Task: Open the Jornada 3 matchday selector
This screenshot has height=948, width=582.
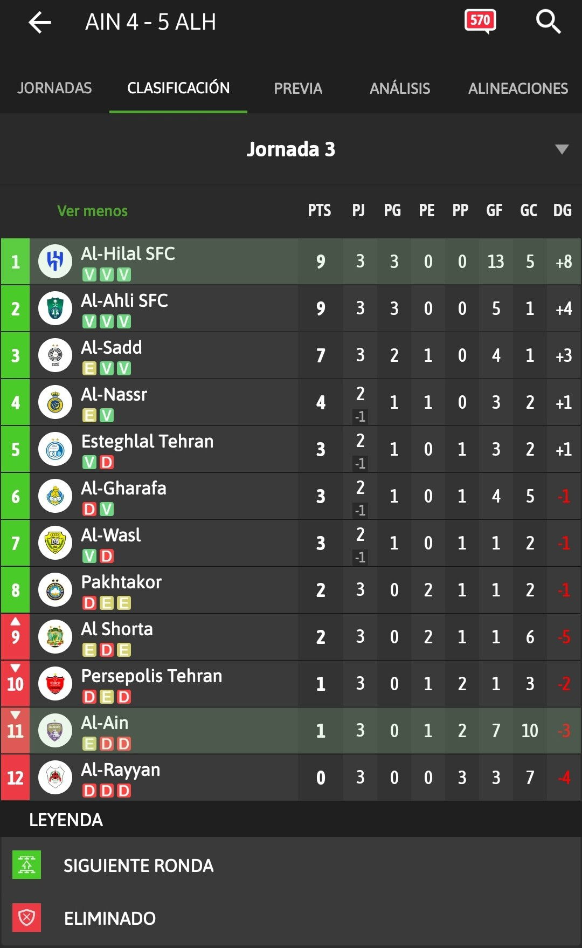Action: 291,149
